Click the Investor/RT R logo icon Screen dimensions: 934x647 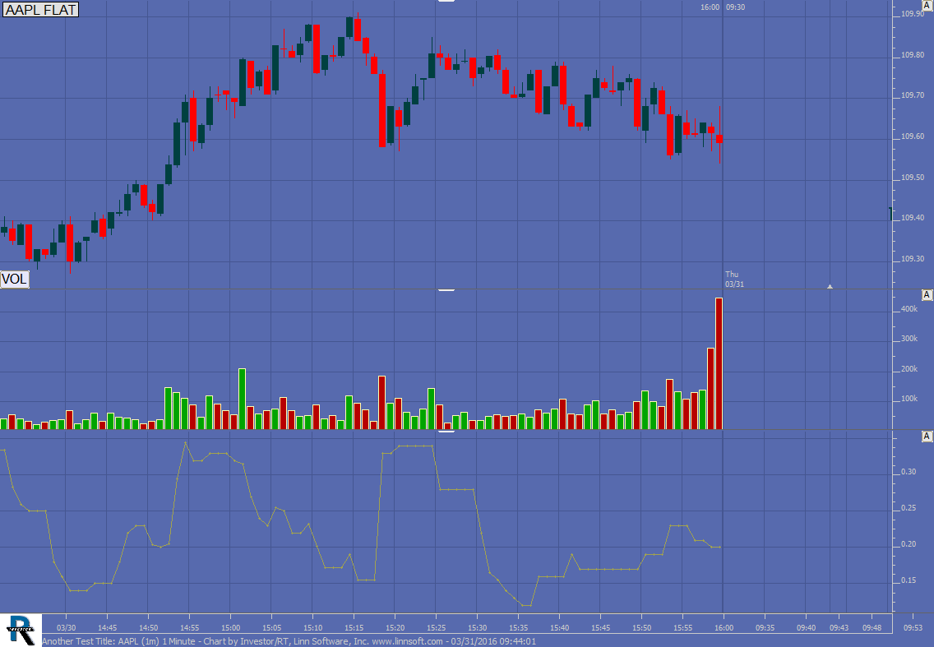coord(21,630)
